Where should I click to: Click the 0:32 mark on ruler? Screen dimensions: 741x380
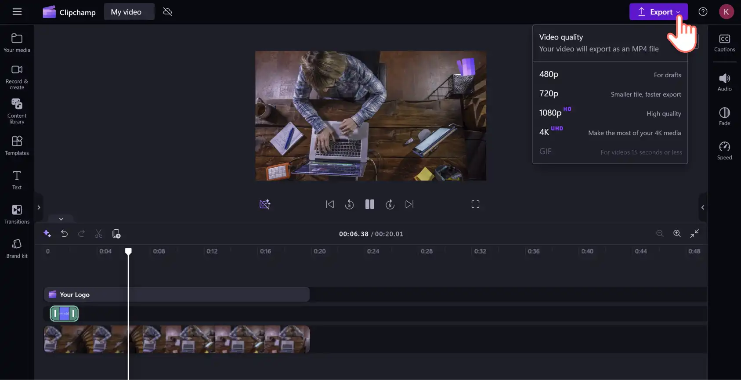click(480, 251)
